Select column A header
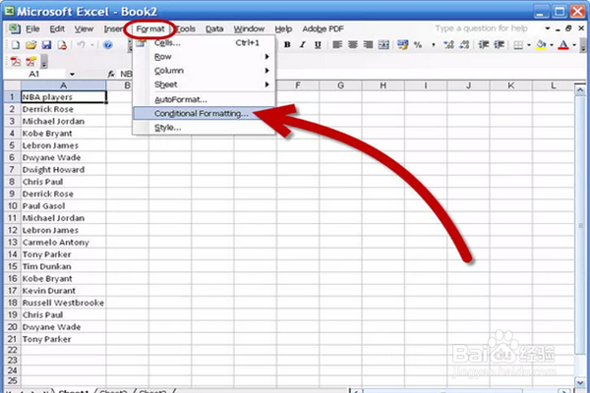Viewport: 590px width, 393px height. [63, 85]
